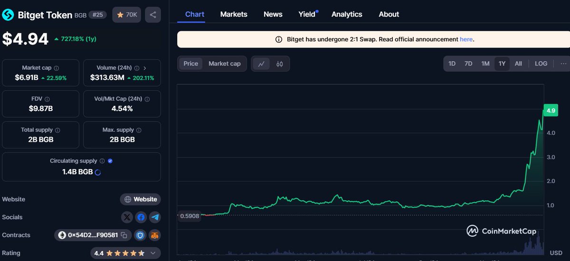The image size is (570, 261).
Task: Switch to the Markets tab
Action: pos(234,14)
